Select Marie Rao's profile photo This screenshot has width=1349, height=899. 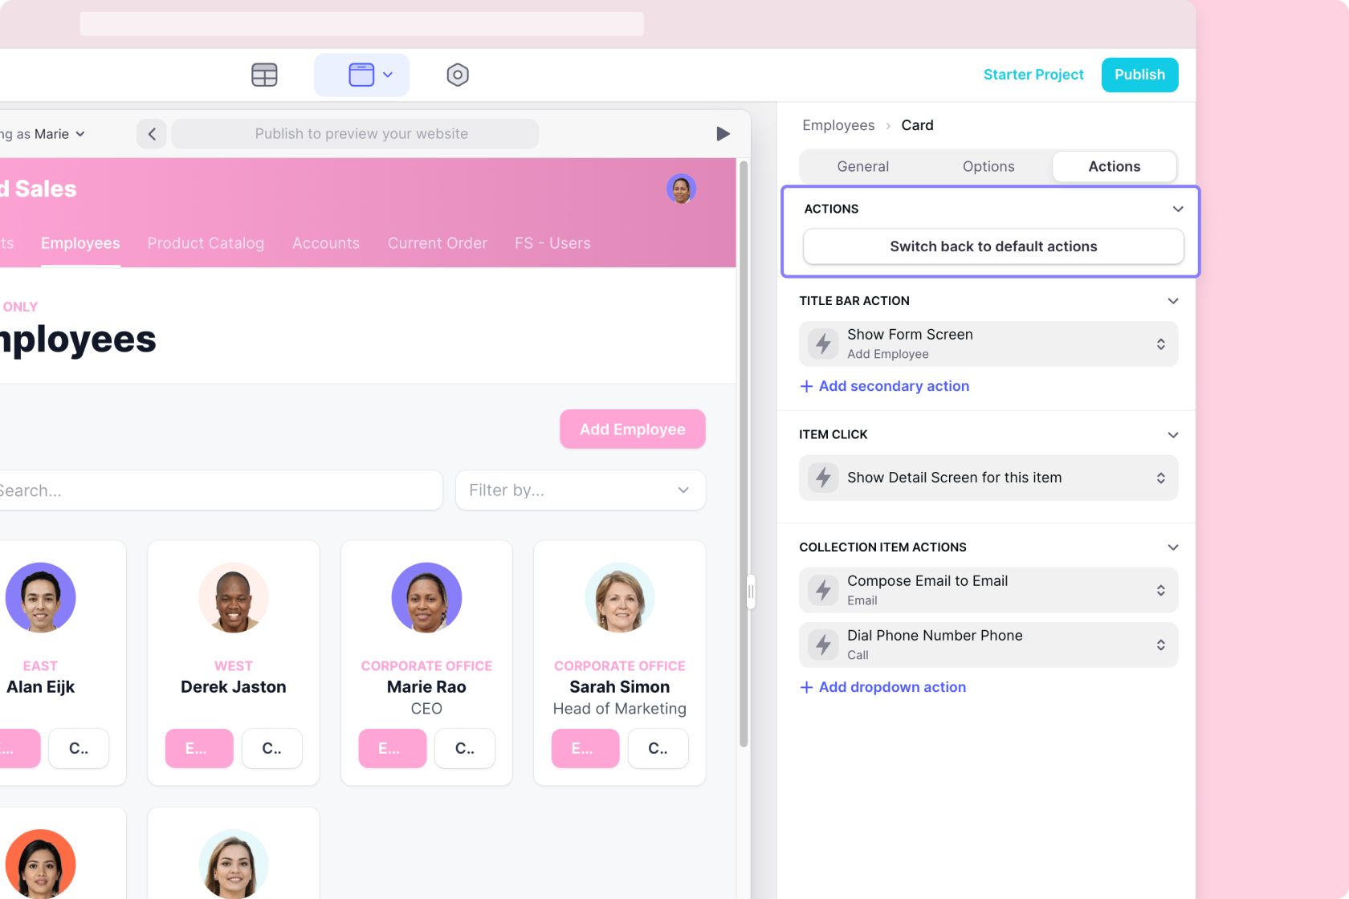point(426,598)
